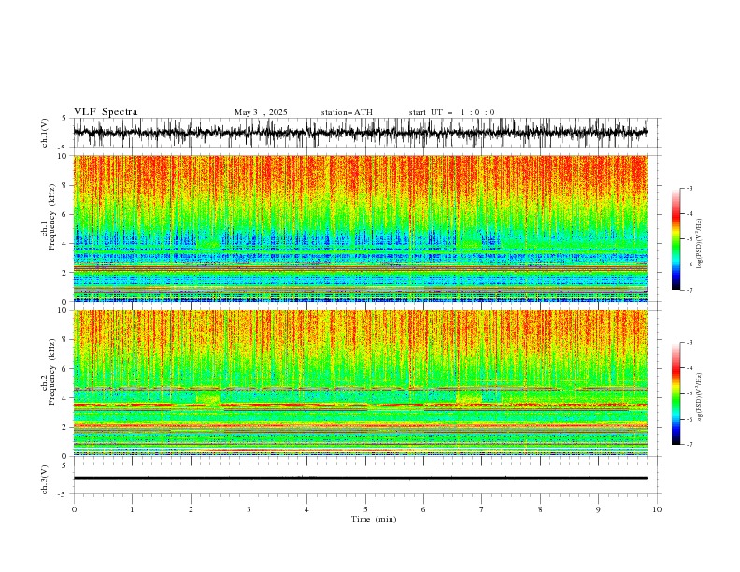
Task: Click the '-5' value on ch.2 colorbar
Action: click(x=689, y=393)
